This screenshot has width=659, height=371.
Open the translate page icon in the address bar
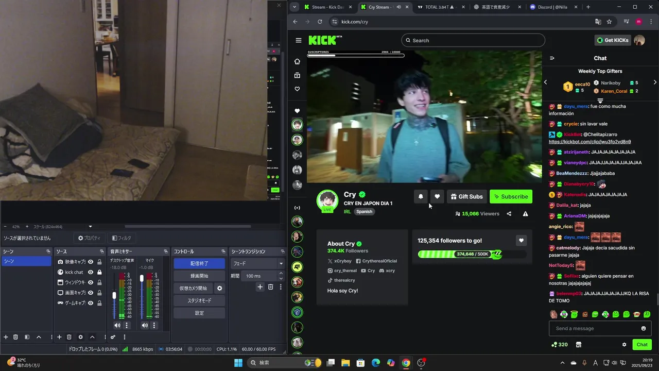pos(598,22)
